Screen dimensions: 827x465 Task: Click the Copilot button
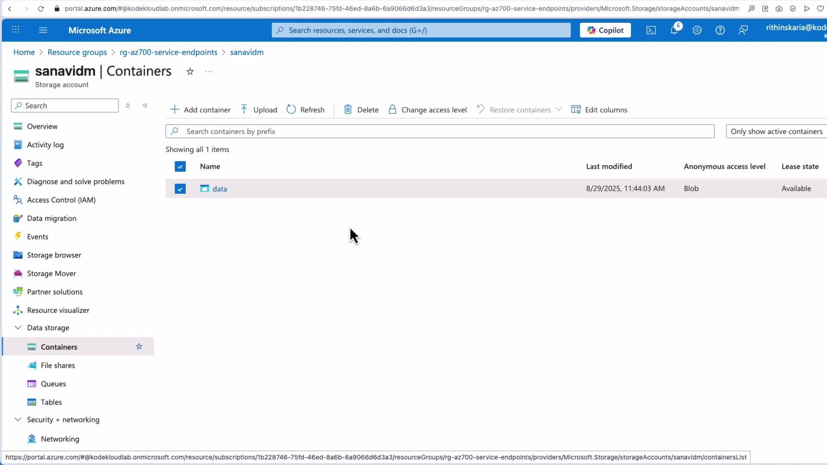pyautogui.click(x=605, y=30)
